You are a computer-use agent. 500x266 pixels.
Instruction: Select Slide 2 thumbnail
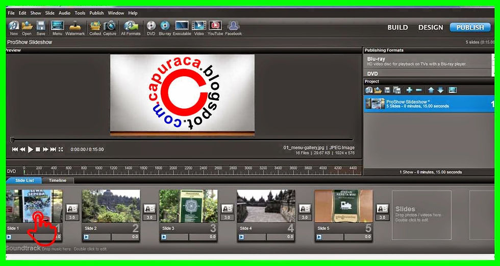pos(111,206)
